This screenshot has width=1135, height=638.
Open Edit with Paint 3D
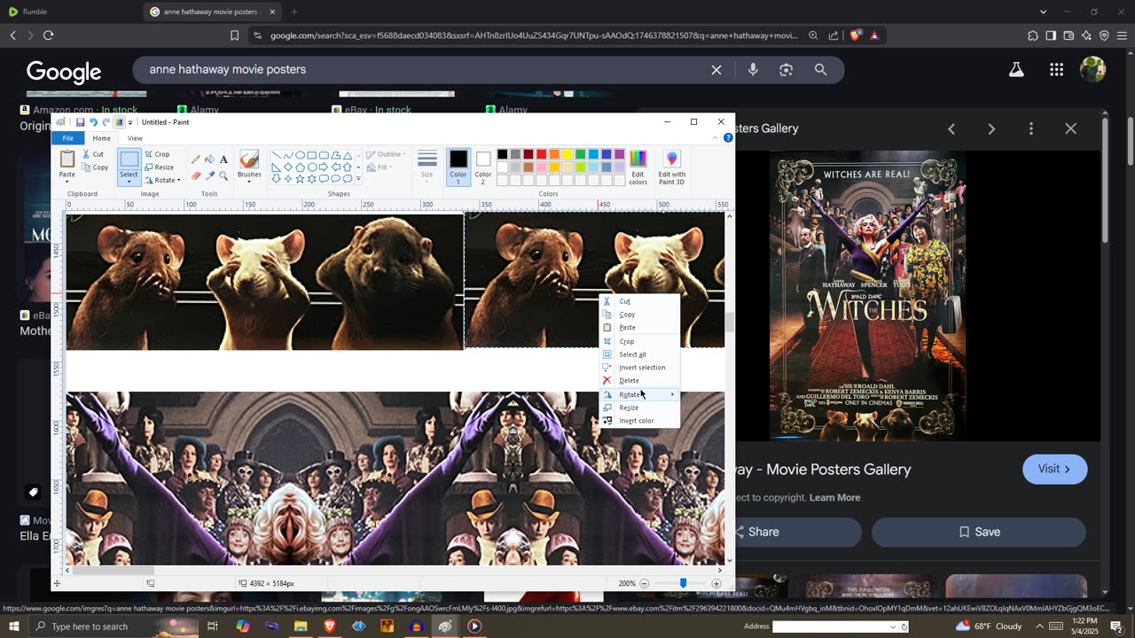(671, 167)
